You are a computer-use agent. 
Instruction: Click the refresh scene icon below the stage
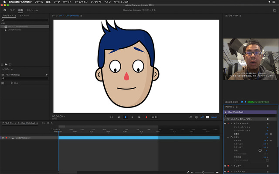click(x=191, y=117)
